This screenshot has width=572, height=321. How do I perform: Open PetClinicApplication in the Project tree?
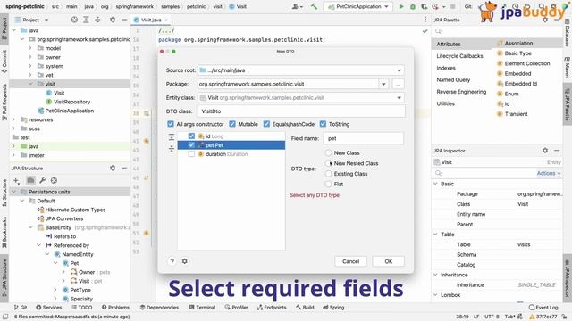pyautogui.click(x=70, y=111)
